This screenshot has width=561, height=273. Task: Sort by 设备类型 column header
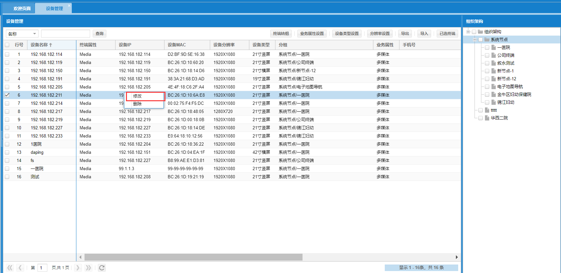[x=262, y=45]
